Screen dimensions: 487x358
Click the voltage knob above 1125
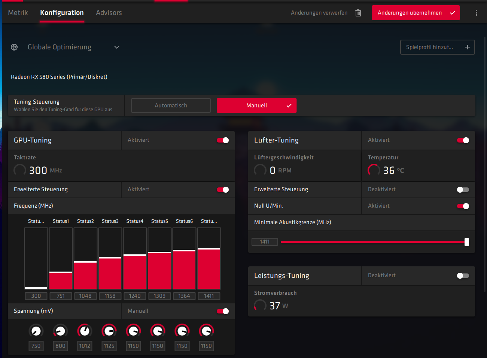109,331
